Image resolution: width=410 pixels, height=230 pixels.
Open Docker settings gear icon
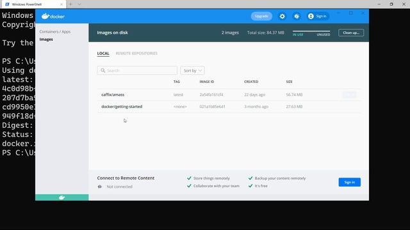[x=282, y=16]
